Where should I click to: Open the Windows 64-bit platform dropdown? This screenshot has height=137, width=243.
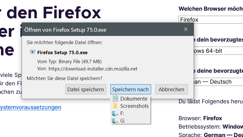pyautogui.click(x=219, y=51)
